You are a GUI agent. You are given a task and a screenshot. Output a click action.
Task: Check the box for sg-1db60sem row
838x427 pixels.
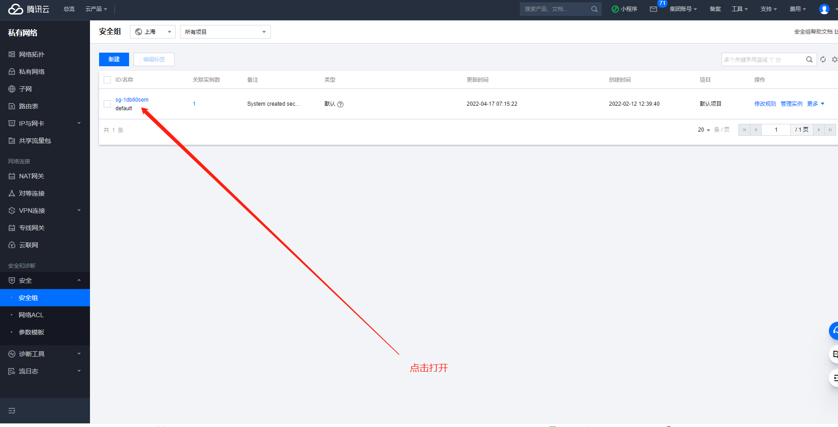click(107, 104)
